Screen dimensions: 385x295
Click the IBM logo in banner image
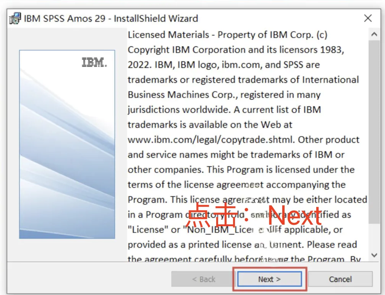click(x=95, y=63)
